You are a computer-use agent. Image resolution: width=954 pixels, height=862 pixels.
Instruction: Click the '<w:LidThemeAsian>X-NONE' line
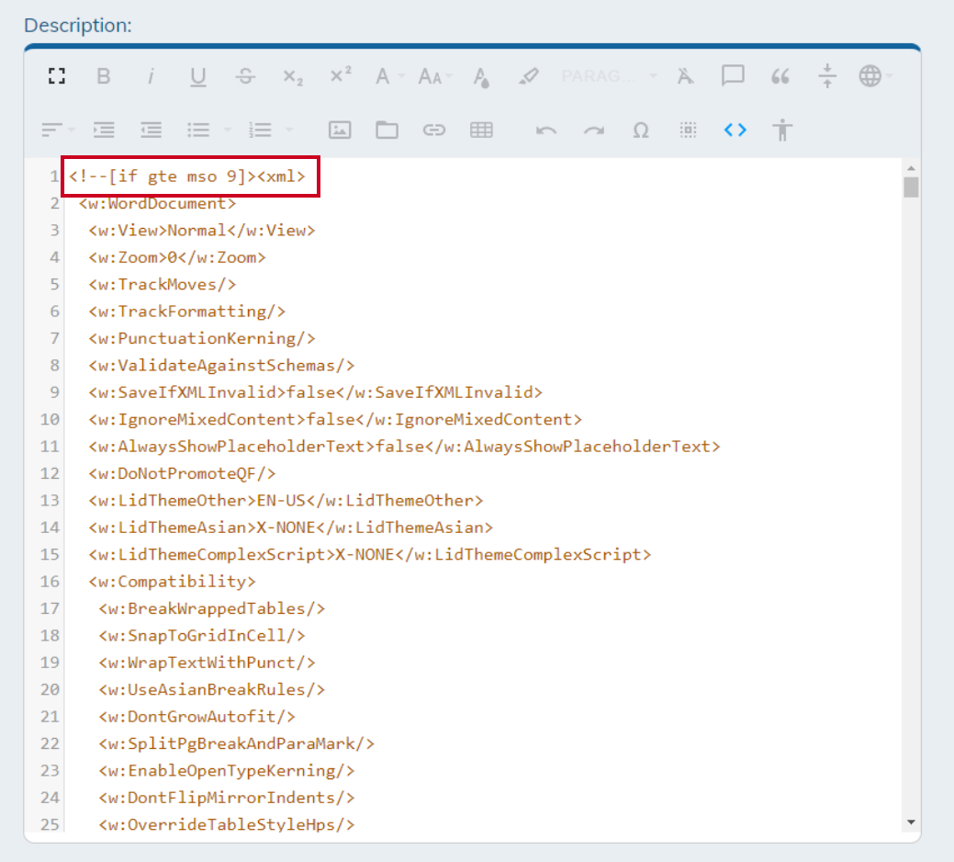(x=291, y=527)
